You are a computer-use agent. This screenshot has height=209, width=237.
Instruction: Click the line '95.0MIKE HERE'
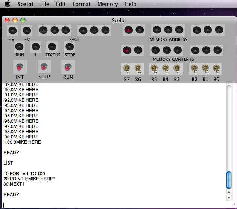(21, 116)
